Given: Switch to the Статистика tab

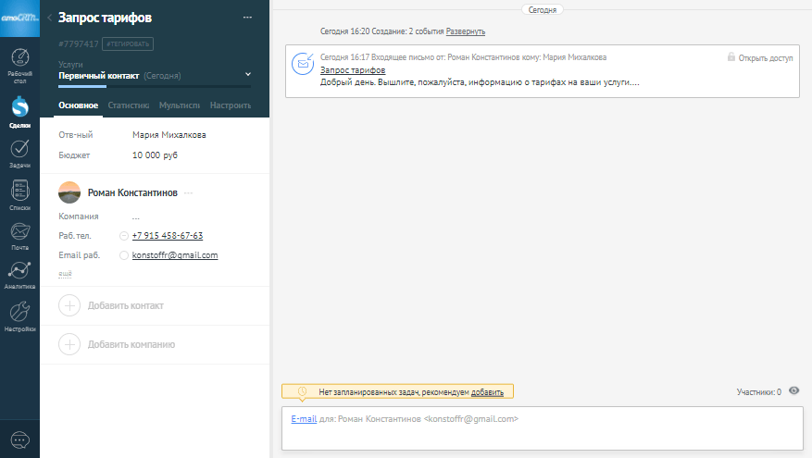Looking at the screenshot, I should [129, 105].
